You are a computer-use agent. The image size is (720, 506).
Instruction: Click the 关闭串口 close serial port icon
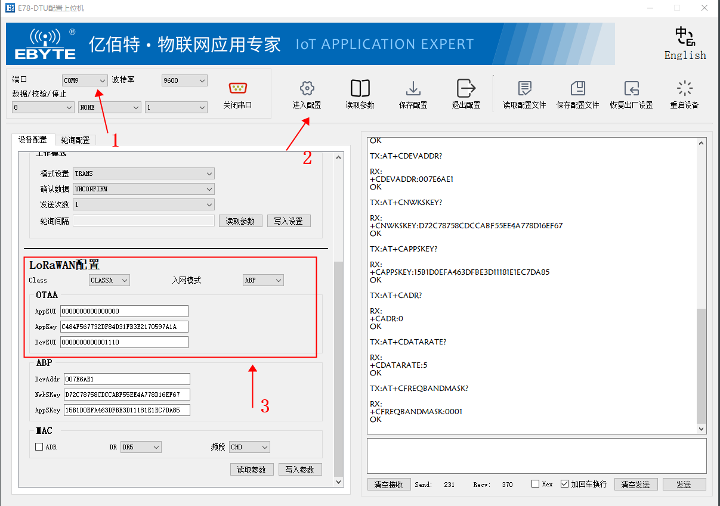point(237,93)
